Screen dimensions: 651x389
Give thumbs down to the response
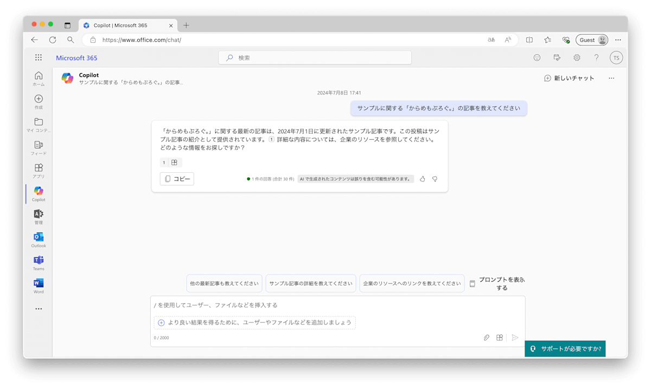click(435, 179)
